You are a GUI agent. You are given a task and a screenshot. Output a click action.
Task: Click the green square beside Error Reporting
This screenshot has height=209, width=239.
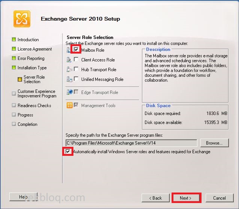pos(14,58)
